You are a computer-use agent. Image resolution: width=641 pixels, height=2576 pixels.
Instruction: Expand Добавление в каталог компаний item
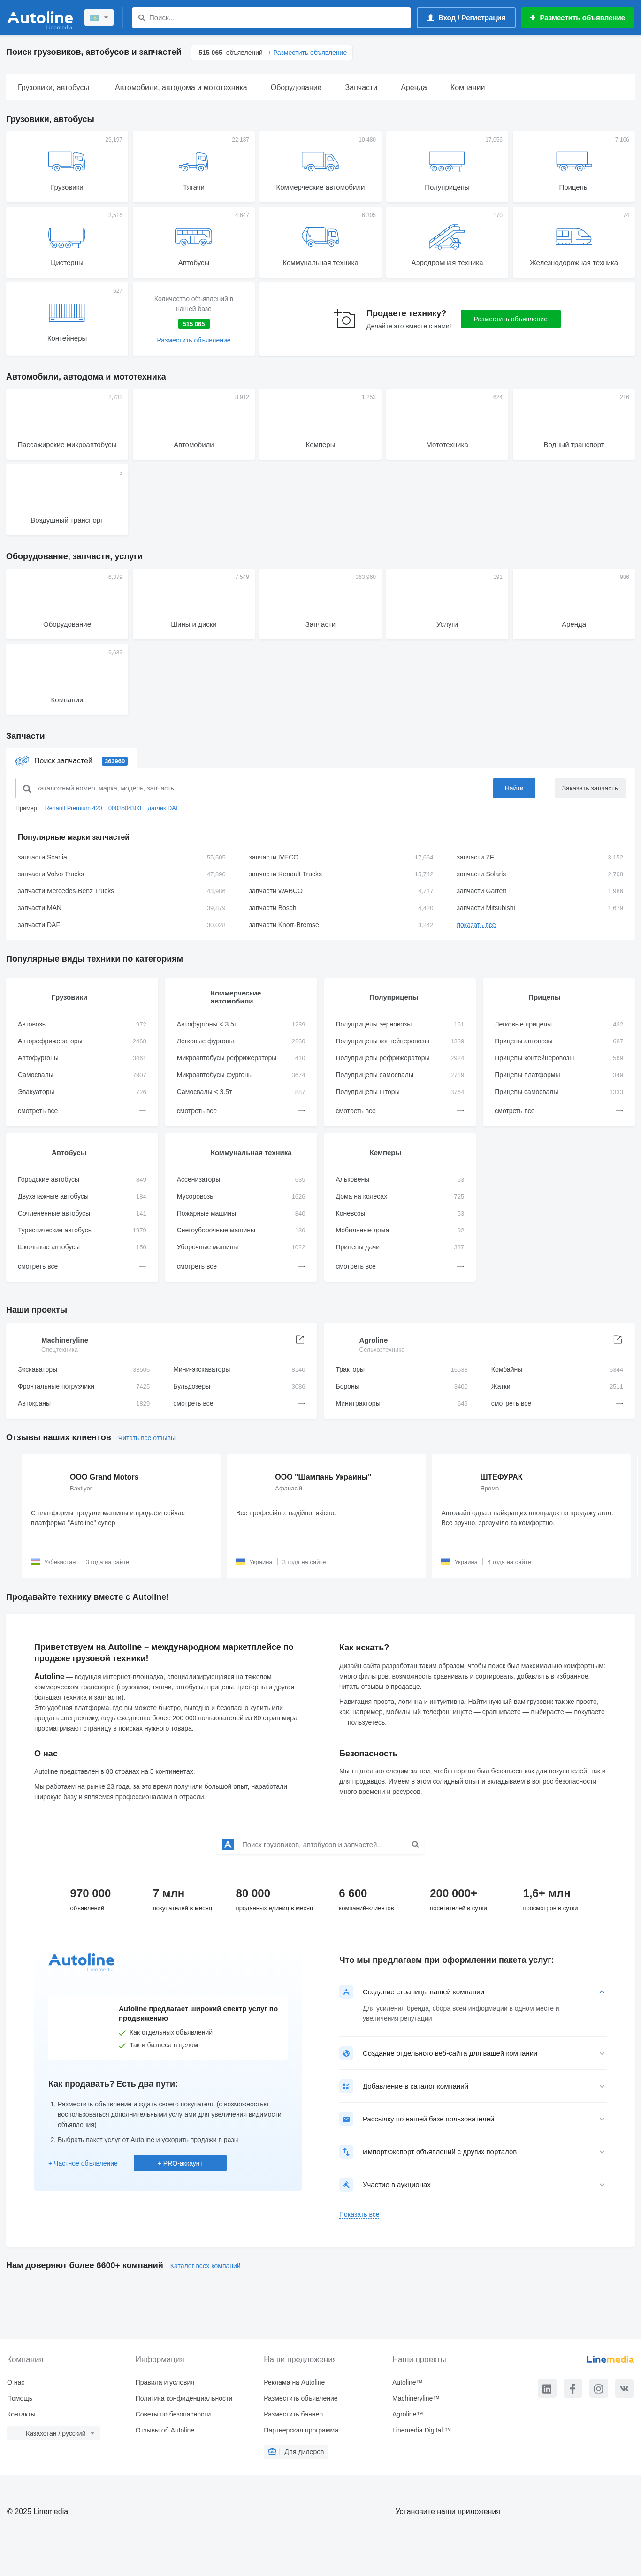coord(602,2086)
